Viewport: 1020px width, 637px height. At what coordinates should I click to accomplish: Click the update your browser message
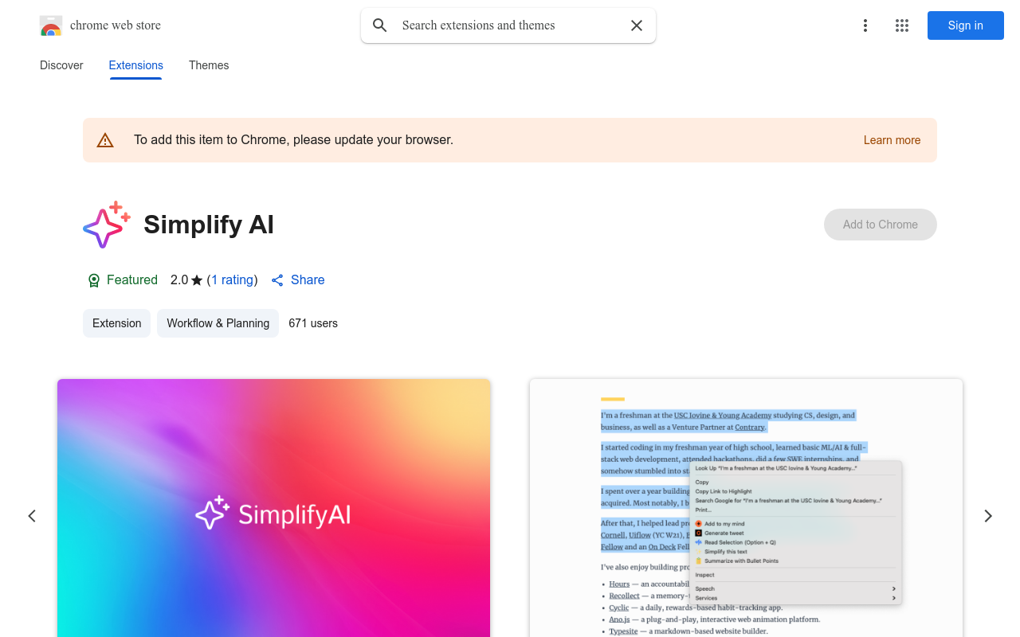(x=293, y=140)
